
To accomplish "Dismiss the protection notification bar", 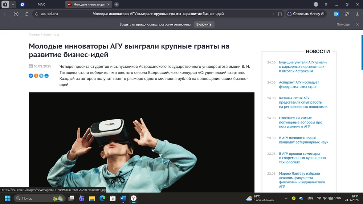I will coord(357,24).
